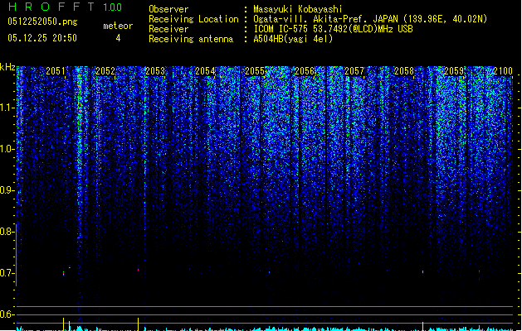Select the file name 0512252050.png
The height and width of the screenshot is (331, 522).
(x=42, y=22)
